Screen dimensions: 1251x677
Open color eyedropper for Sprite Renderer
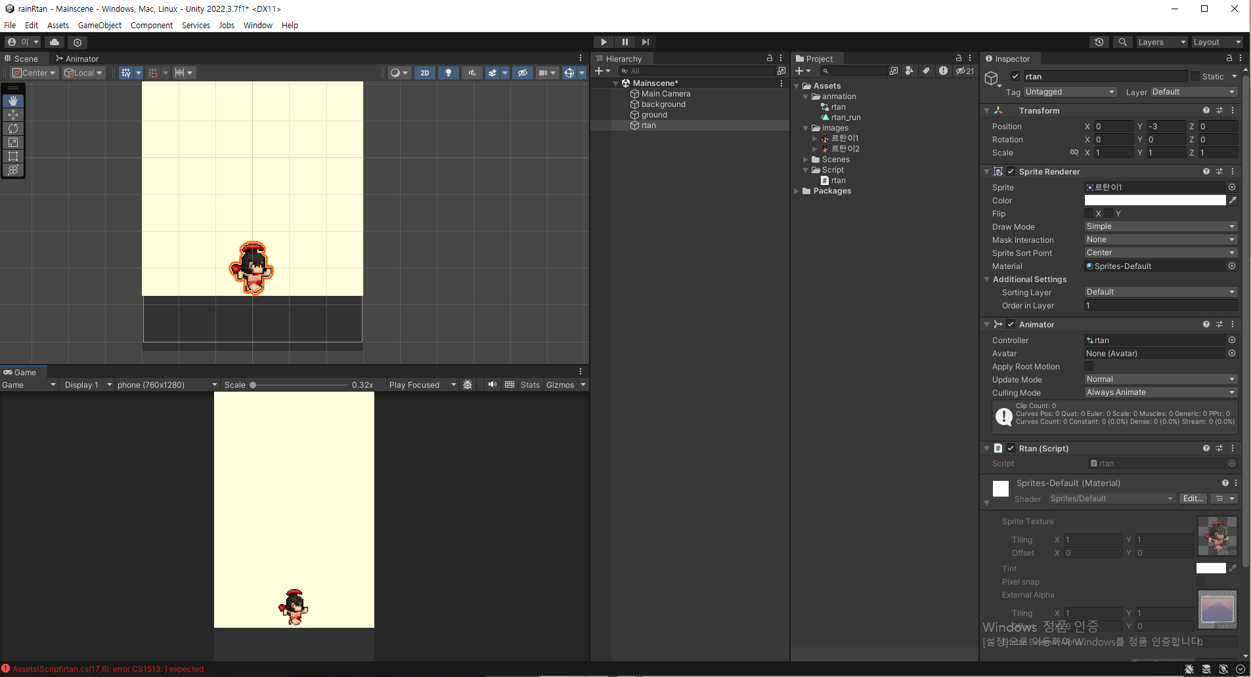(x=1233, y=201)
